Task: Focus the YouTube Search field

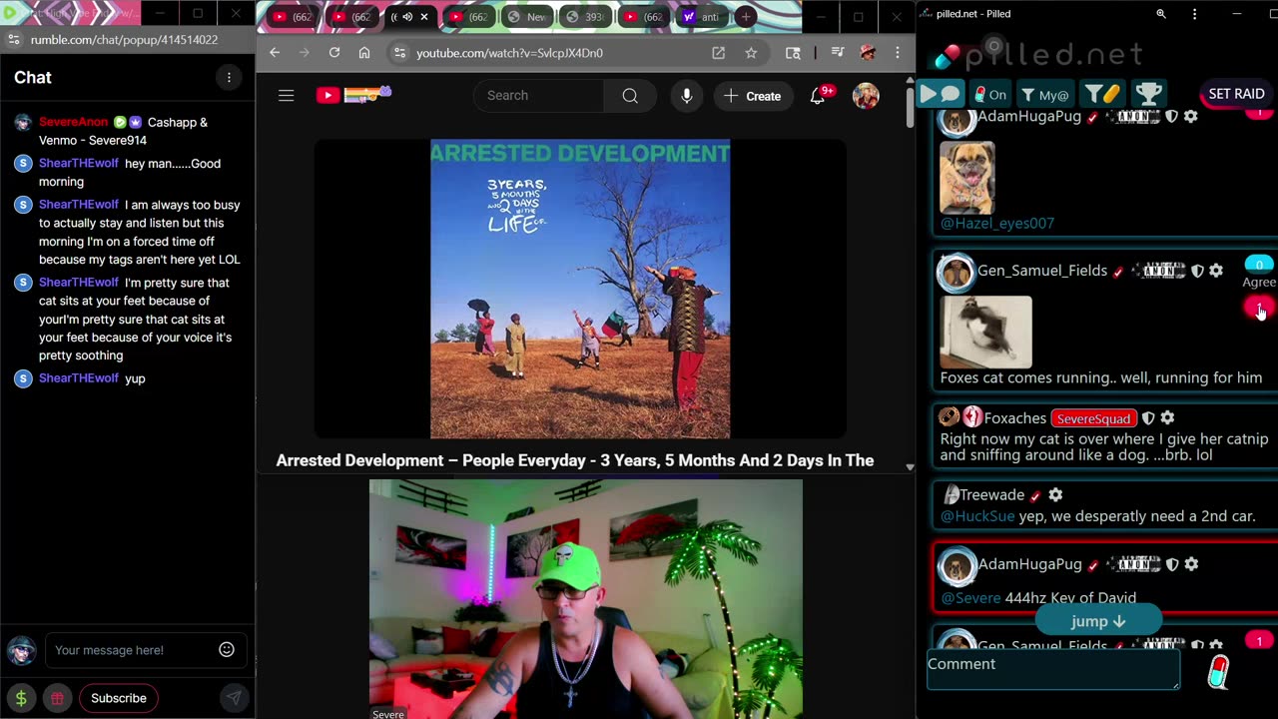Action: tap(539, 96)
